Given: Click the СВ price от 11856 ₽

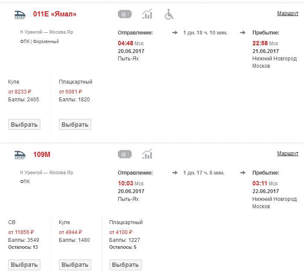Looking at the screenshot, I should (21, 232).
